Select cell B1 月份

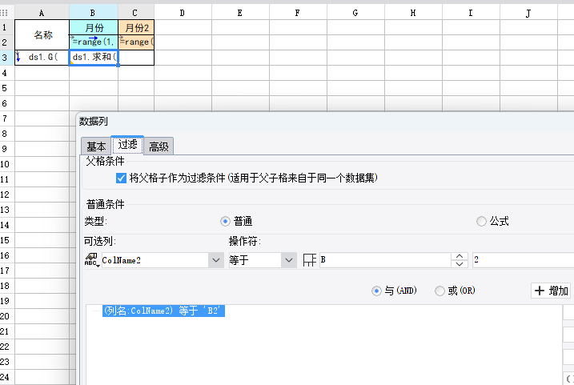click(x=94, y=27)
